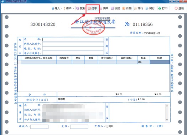Image resolution: width=187 pixels, height=135 pixels.
Task: Select the 税额 cell in first row
Action: [x=160, y=62]
